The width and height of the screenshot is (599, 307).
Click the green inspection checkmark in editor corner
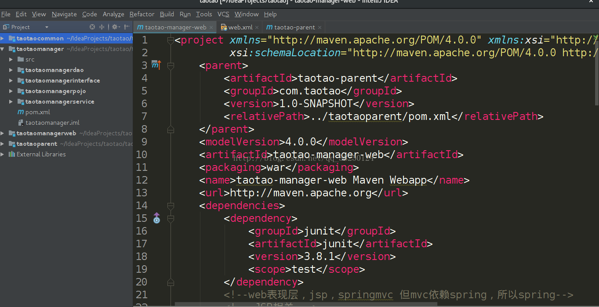click(x=595, y=38)
